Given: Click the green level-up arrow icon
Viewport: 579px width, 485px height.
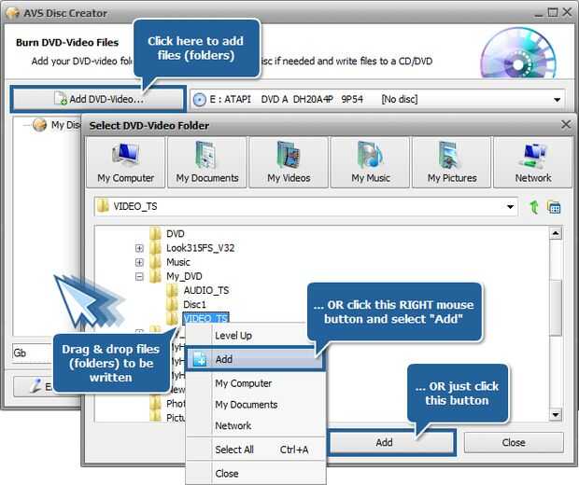Looking at the screenshot, I should click(x=534, y=207).
